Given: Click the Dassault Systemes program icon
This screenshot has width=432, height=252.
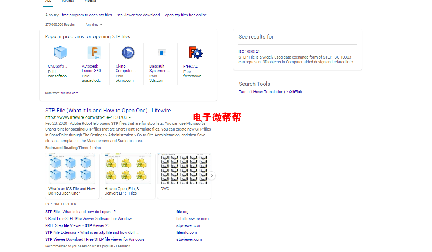Looking at the screenshot, I should coord(162,53).
